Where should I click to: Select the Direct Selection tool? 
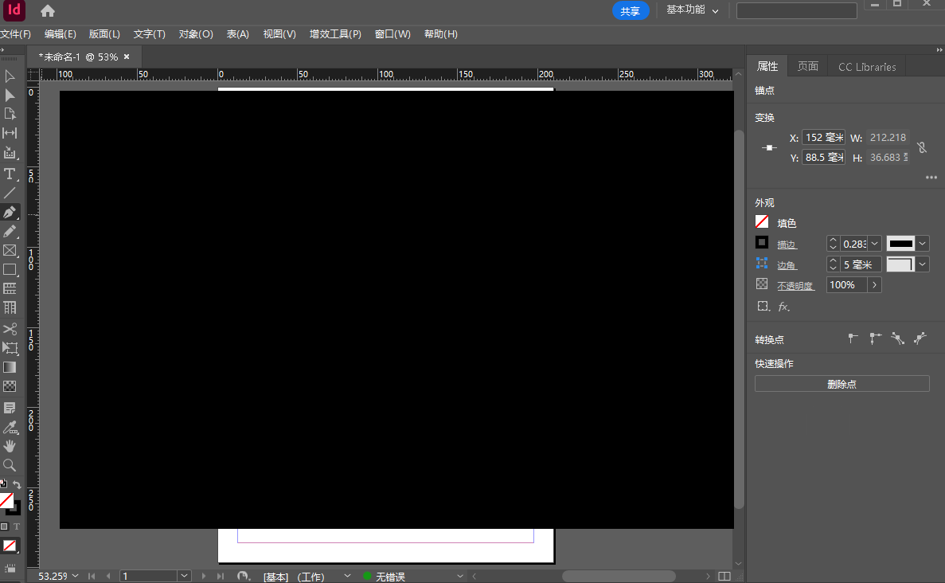(10, 96)
